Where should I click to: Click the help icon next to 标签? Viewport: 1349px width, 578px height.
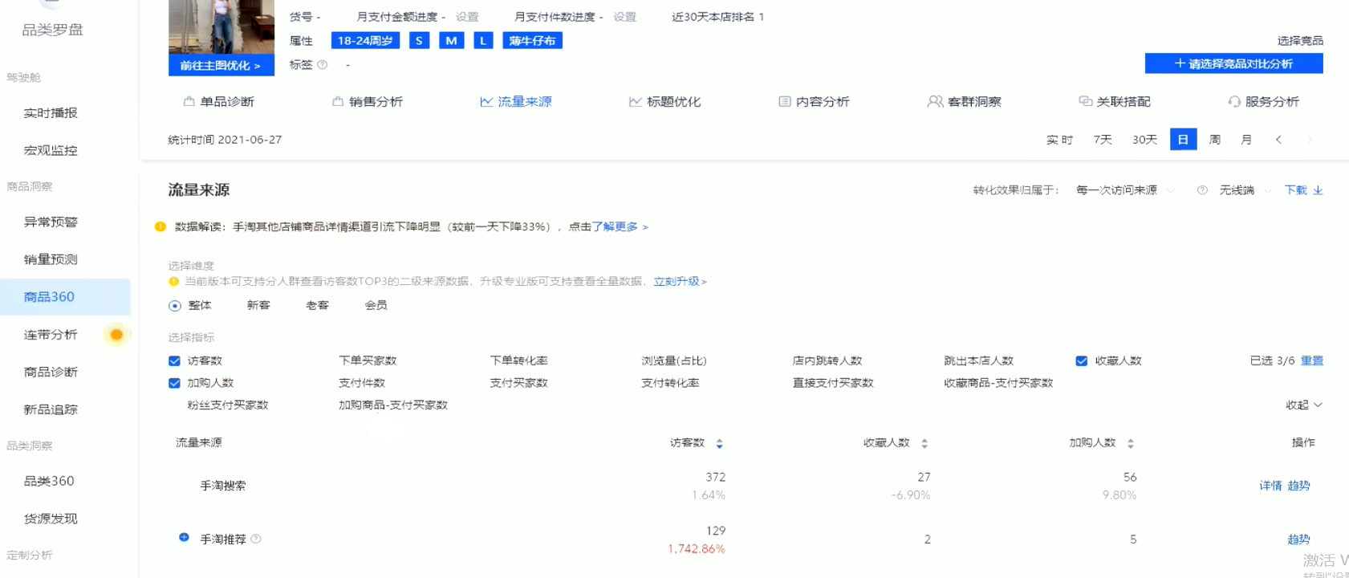(x=323, y=65)
